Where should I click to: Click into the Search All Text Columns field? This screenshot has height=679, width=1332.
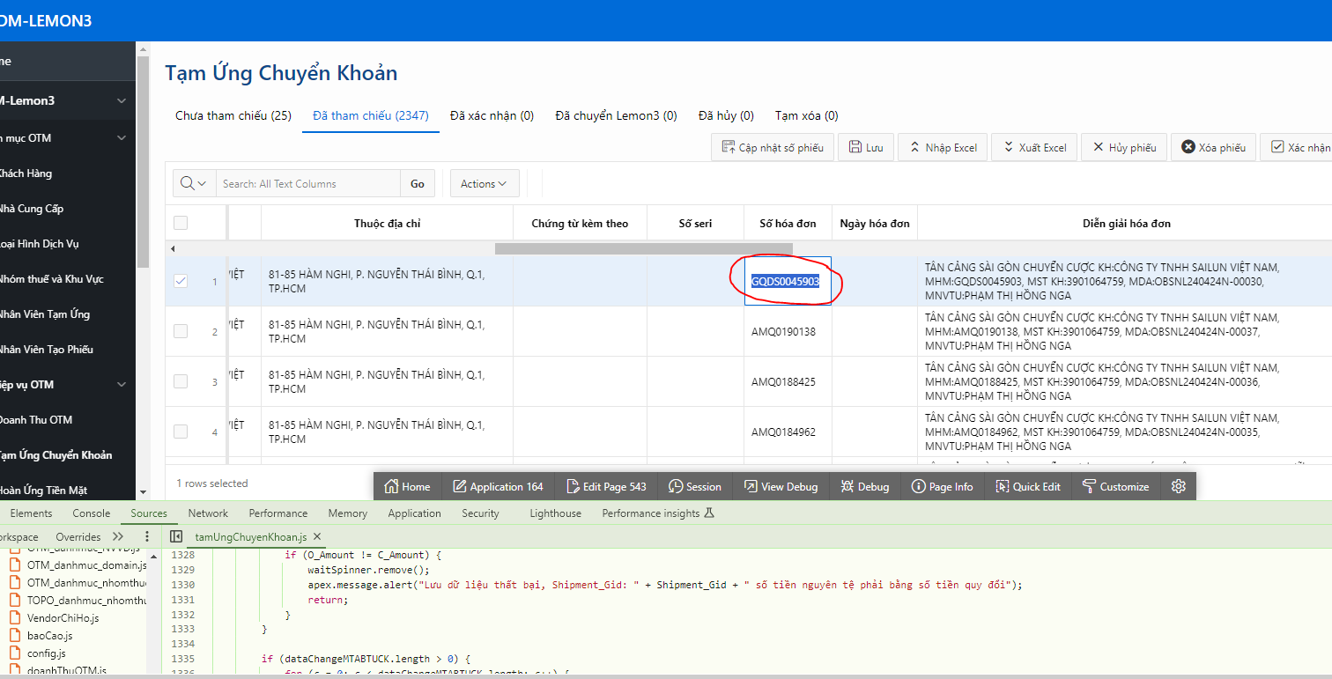coord(308,182)
